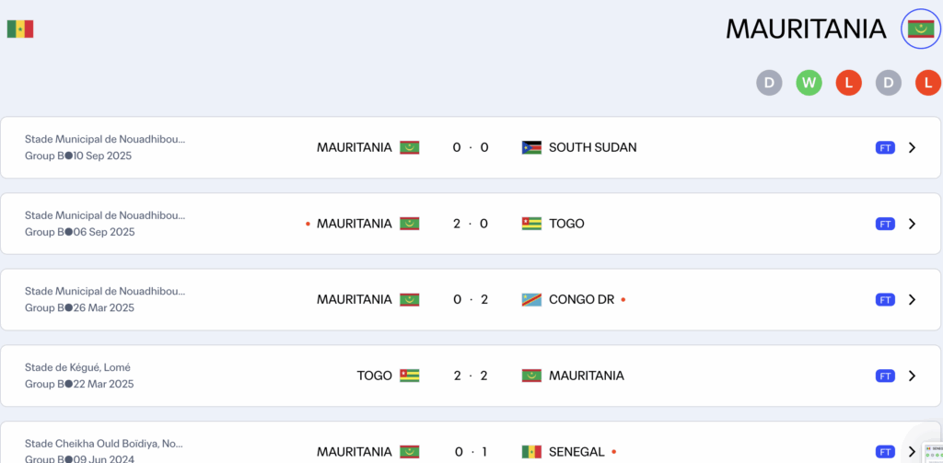The height and width of the screenshot is (463, 943).
Task: Click the FT badge on Congo DR match
Action: [x=885, y=300]
